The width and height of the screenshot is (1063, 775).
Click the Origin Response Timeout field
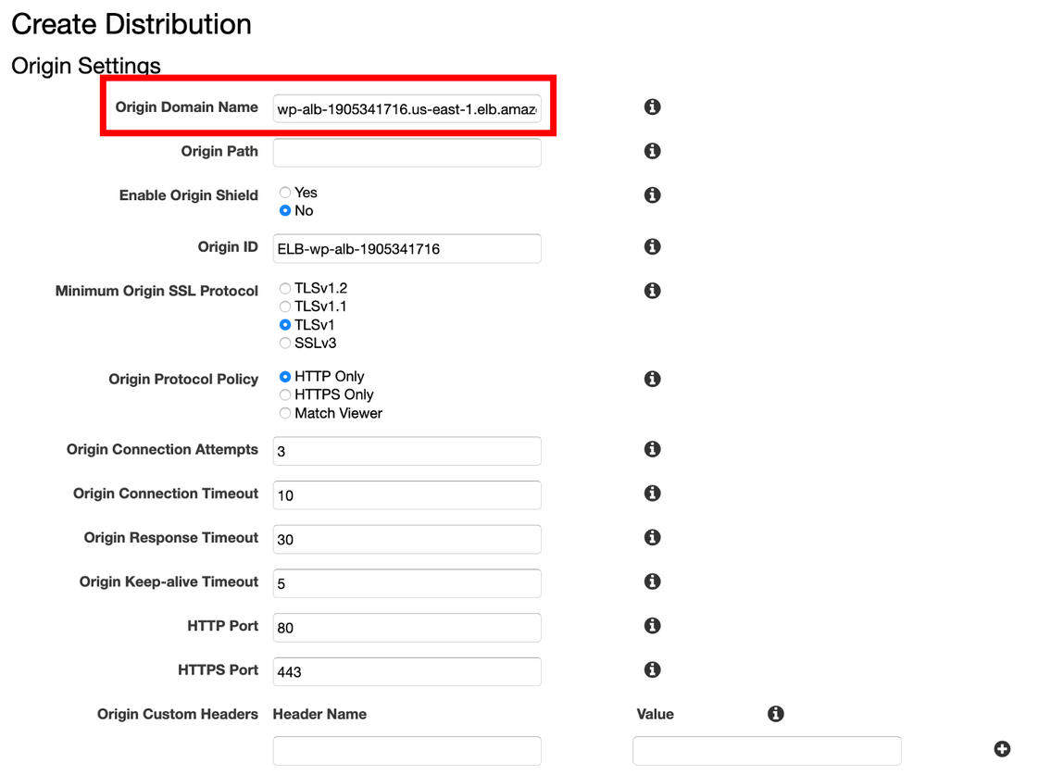coord(406,539)
